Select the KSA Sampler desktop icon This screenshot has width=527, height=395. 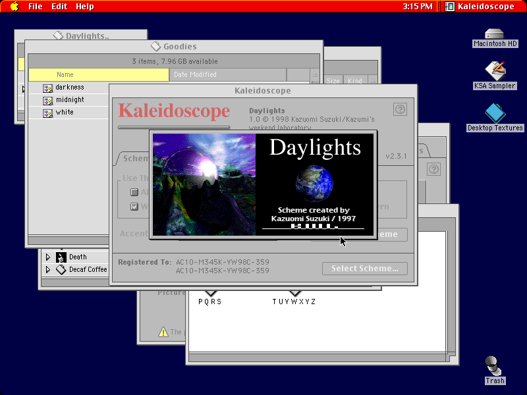(495, 71)
